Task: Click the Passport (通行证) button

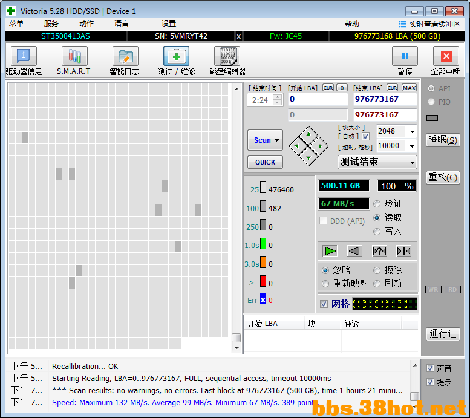Action: click(443, 334)
